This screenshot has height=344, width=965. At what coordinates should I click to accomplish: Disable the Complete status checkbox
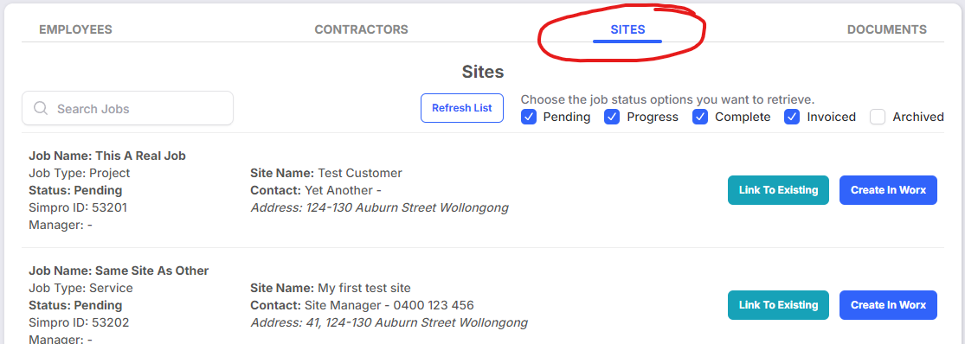tap(700, 117)
